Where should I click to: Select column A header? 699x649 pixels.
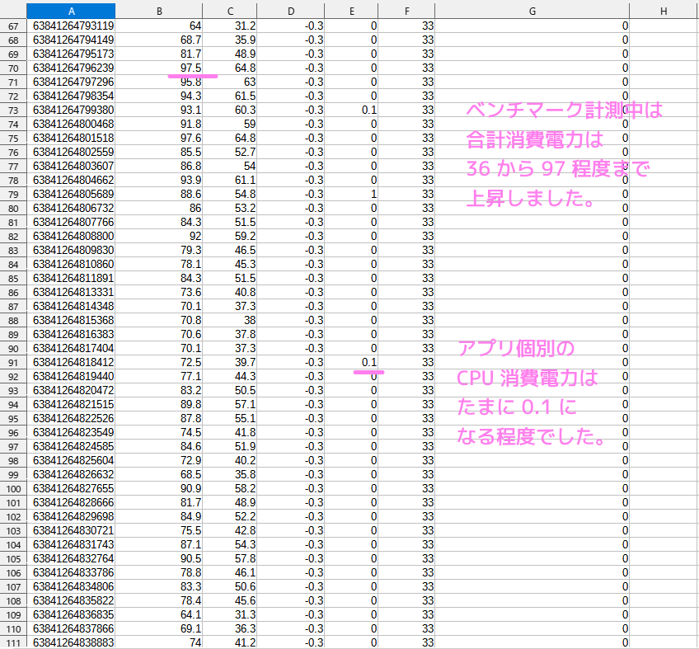[x=71, y=10]
